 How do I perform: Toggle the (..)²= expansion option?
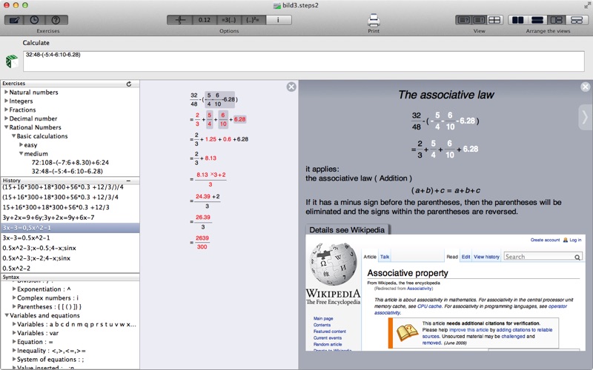pyautogui.click(x=253, y=20)
